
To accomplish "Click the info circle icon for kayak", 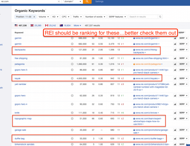I will [x=72, y=78].
